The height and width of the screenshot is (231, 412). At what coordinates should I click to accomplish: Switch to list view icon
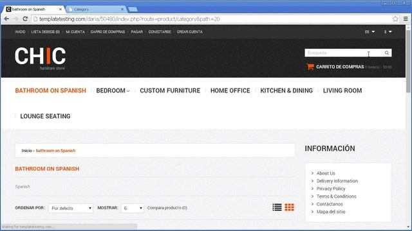pos(277,207)
